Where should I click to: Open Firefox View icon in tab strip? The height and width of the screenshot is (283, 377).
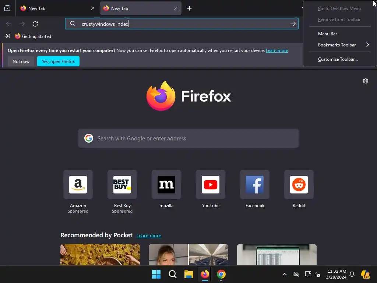(7, 8)
